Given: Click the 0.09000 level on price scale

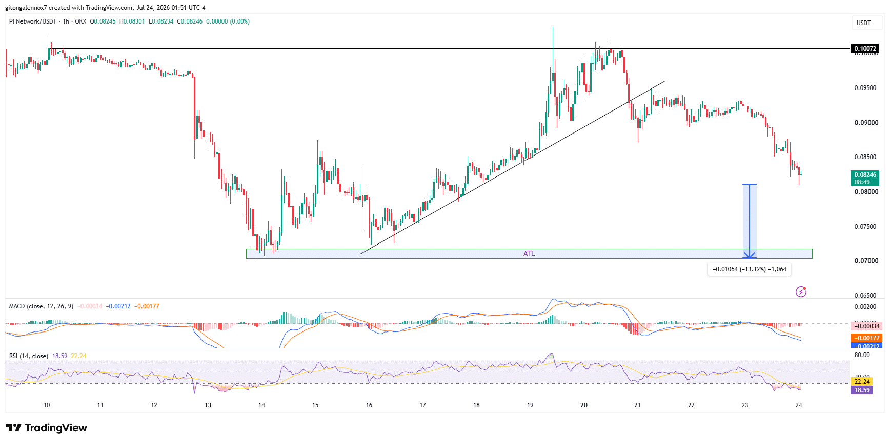Looking at the screenshot, I should (x=866, y=123).
